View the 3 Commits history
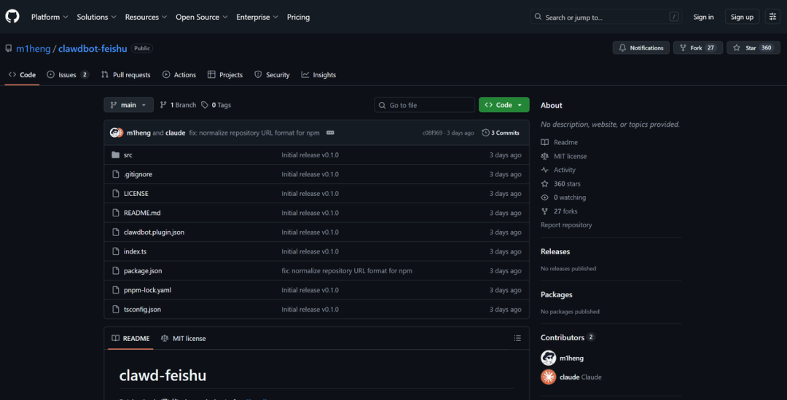The height and width of the screenshot is (400, 787). (501, 133)
